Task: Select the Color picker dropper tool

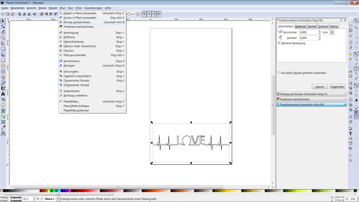Action: (3, 127)
